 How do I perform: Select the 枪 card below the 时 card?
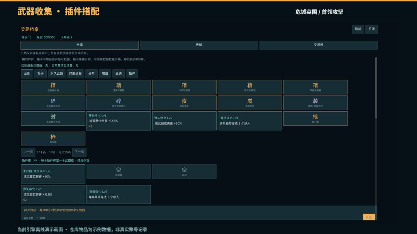click(x=53, y=139)
